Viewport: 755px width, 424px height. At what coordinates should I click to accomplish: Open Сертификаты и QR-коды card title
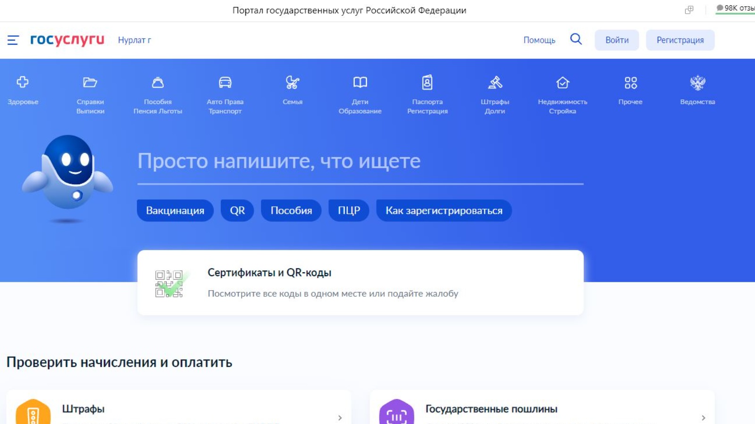269,273
